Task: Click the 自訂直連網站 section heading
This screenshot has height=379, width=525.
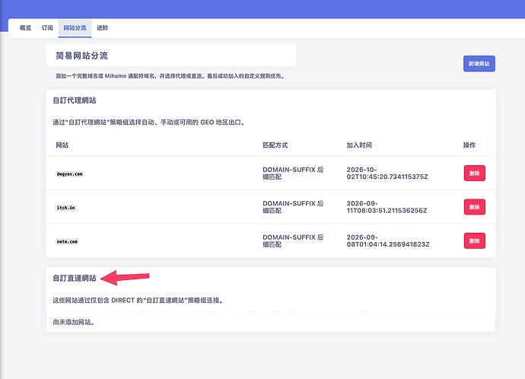Action: (x=75, y=279)
